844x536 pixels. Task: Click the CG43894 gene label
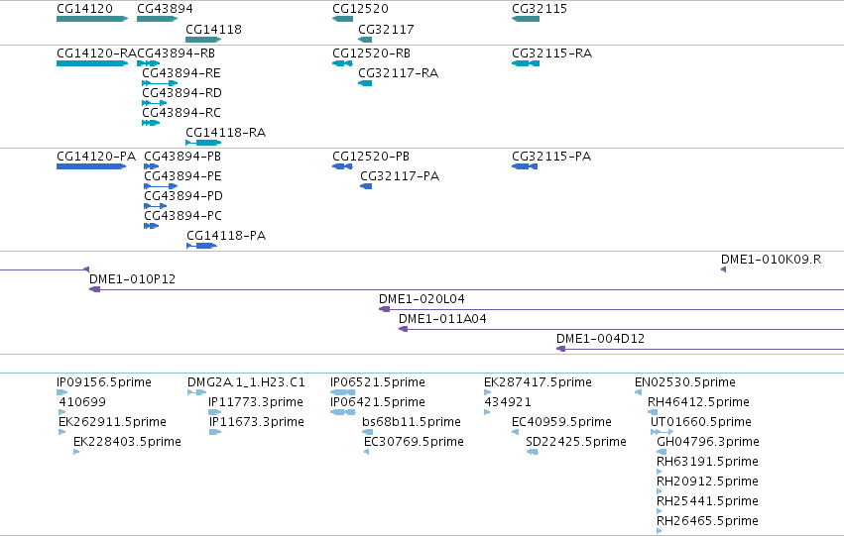165,9
